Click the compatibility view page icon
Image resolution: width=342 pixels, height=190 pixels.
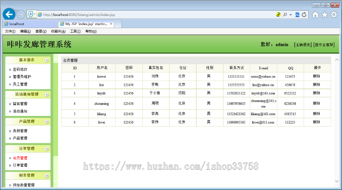tap(297, 14)
